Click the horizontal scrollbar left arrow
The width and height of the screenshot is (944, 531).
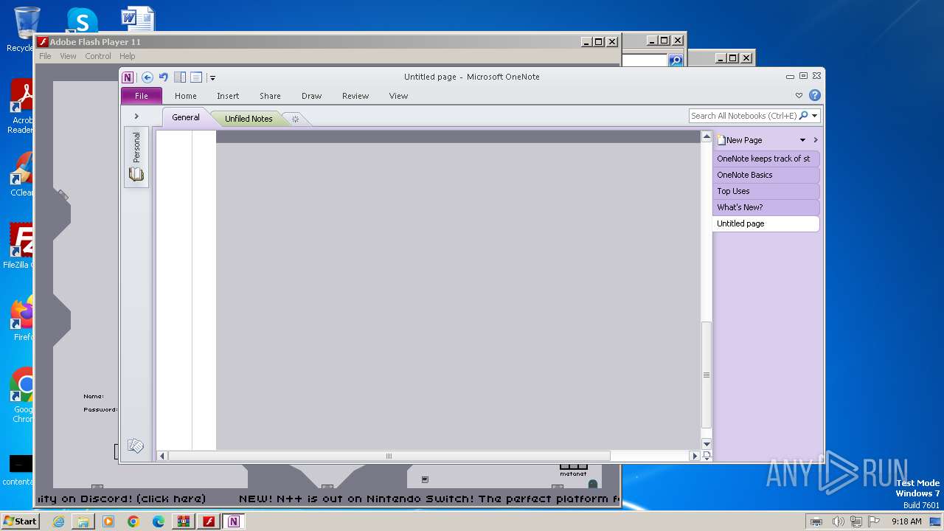163,456
